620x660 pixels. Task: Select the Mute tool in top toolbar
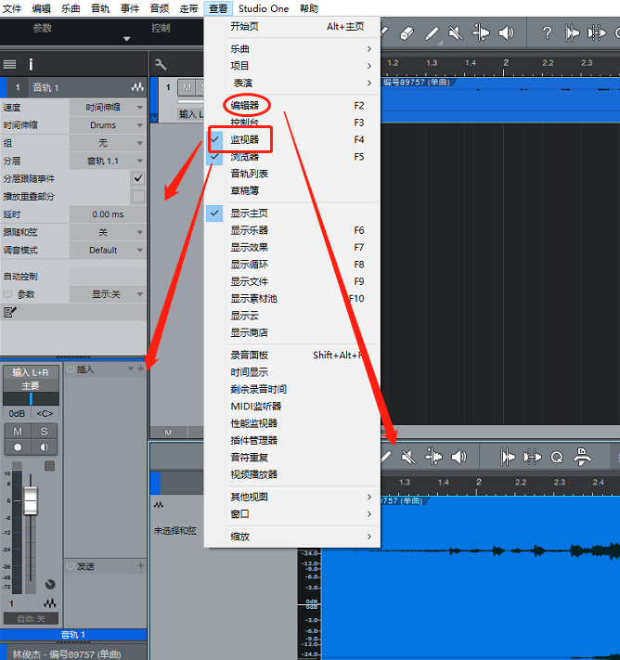(456, 33)
